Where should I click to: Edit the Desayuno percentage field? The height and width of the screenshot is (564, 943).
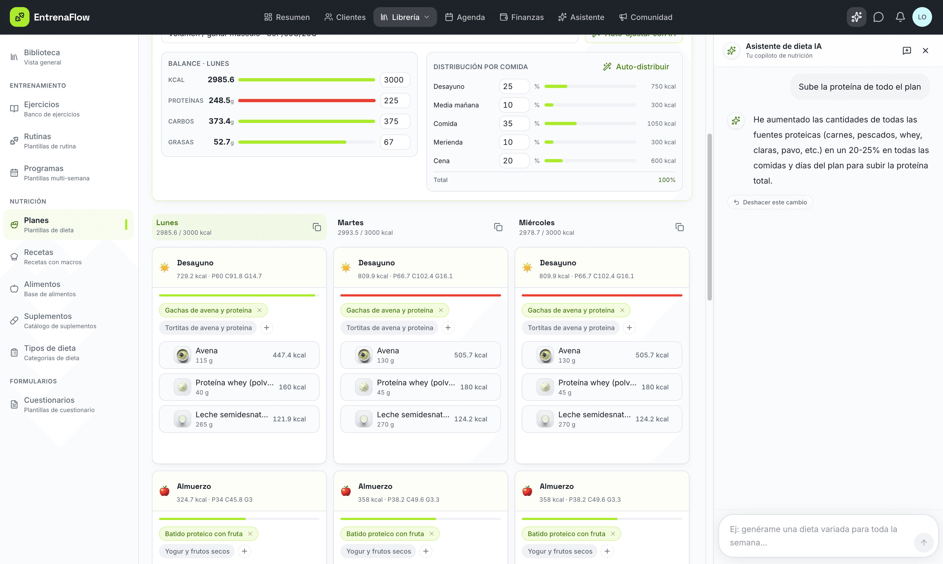(x=514, y=86)
